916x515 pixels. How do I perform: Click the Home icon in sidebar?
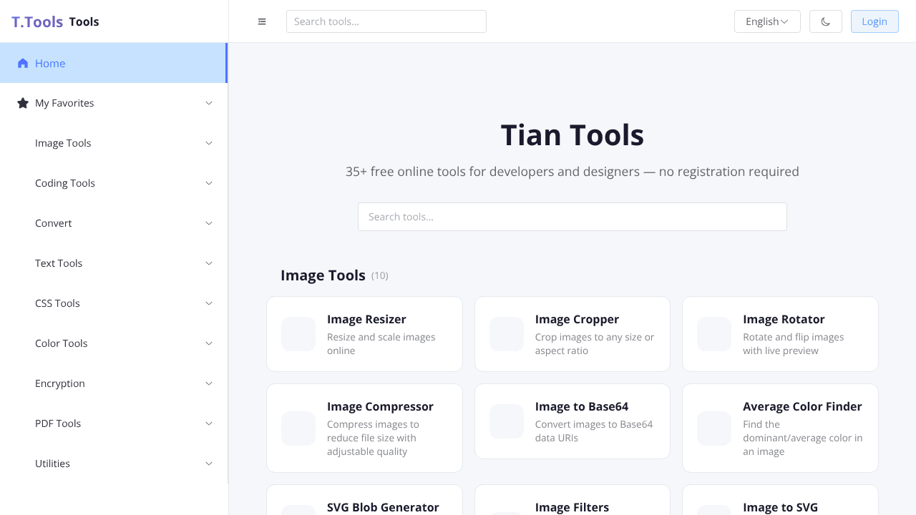23,63
